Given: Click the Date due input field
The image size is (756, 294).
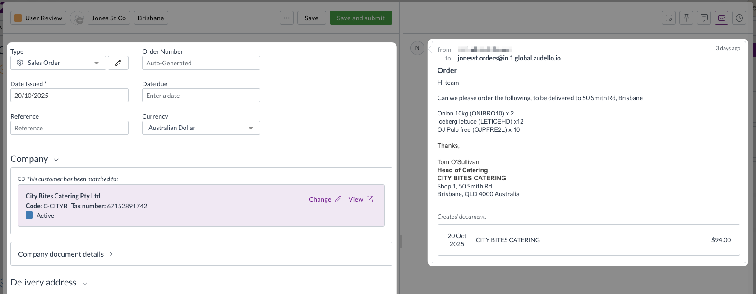Looking at the screenshot, I should tap(201, 96).
